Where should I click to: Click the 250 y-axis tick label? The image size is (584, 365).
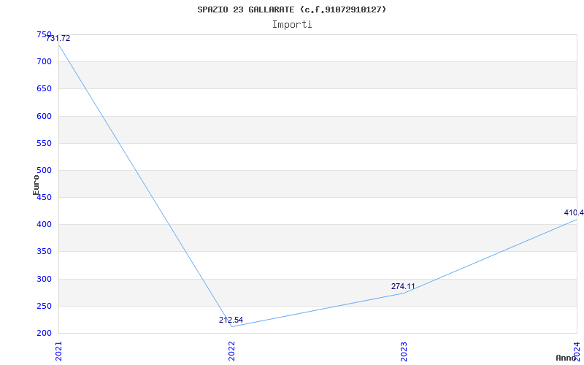(44, 306)
